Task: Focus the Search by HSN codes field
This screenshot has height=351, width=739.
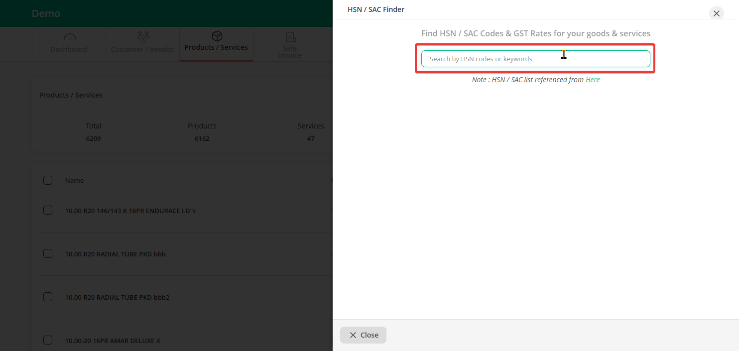Action: [x=535, y=59]
